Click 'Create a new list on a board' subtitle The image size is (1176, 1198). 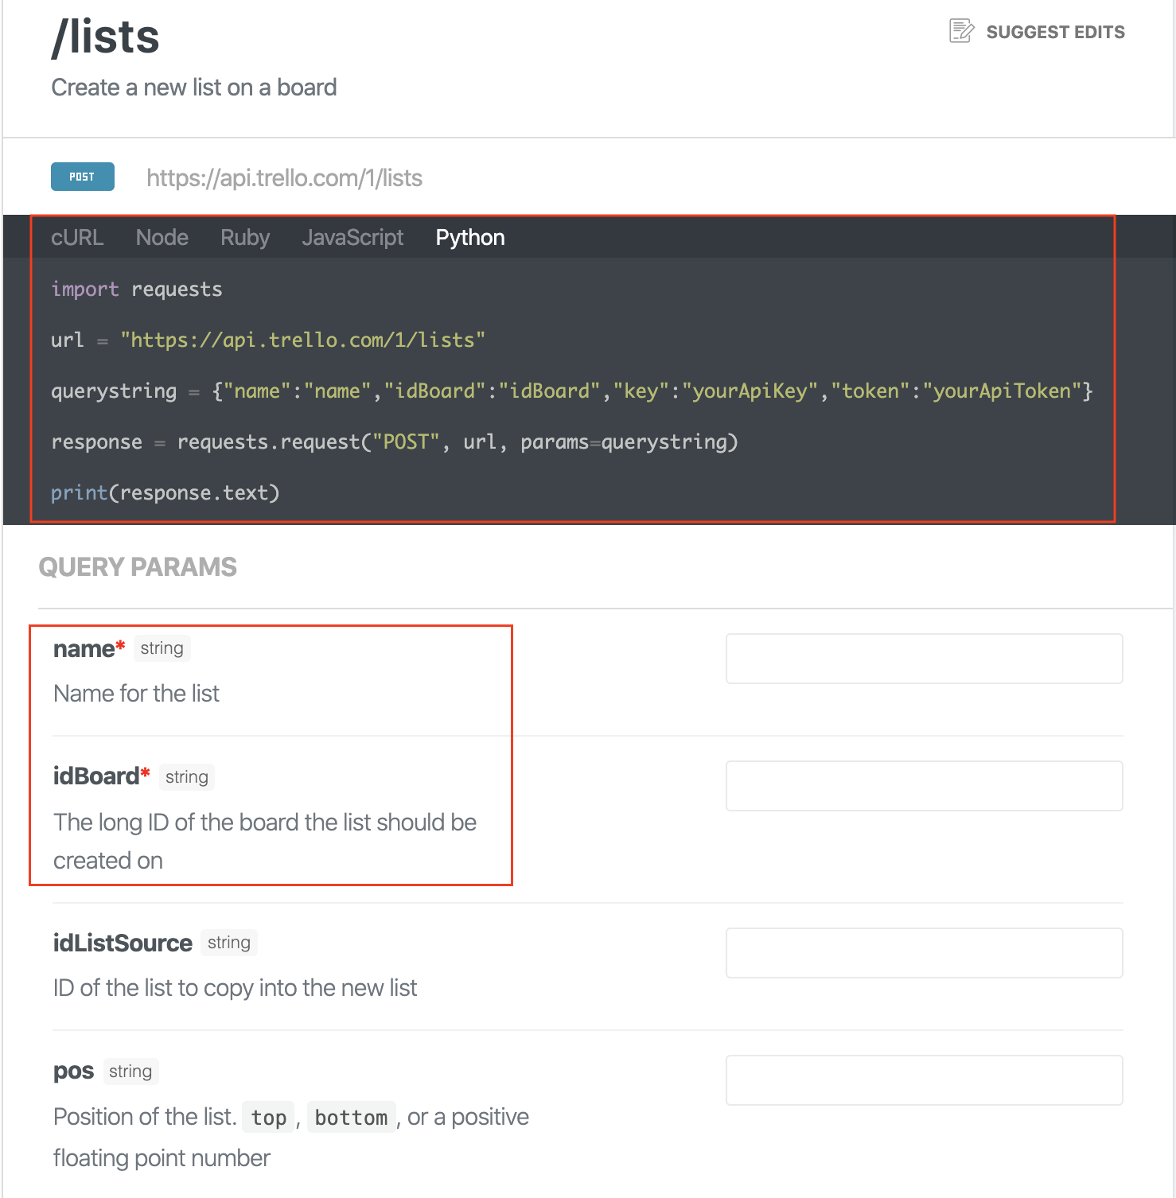(194, 87)
